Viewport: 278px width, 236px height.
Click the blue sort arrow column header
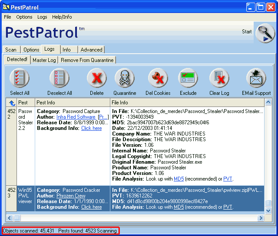point(12,103)
